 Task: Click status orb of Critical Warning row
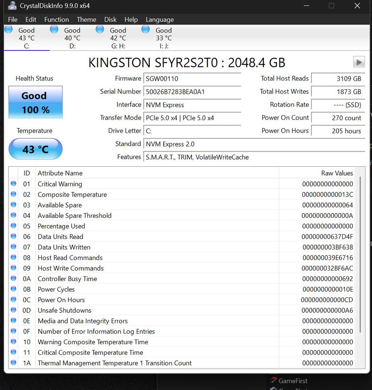click(14, 183)
